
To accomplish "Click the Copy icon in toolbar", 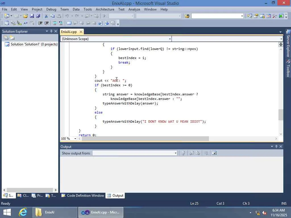I will [53, 16].
